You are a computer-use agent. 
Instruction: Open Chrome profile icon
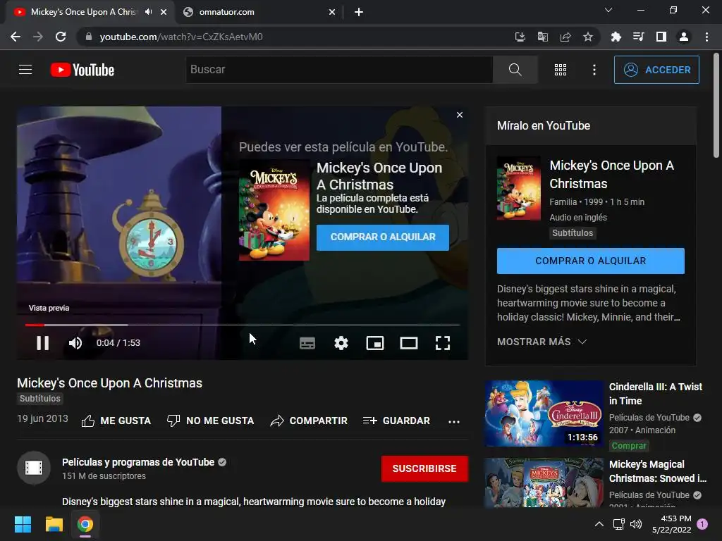pyautogui.click(x=683, y=37)
